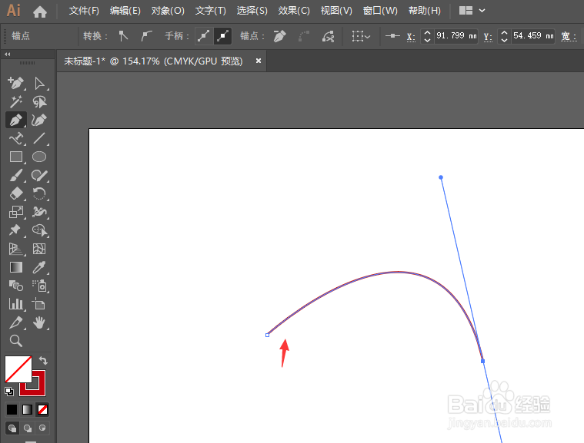Select the Perspective Grid tool
584x443 pixels.
point(15,249)
